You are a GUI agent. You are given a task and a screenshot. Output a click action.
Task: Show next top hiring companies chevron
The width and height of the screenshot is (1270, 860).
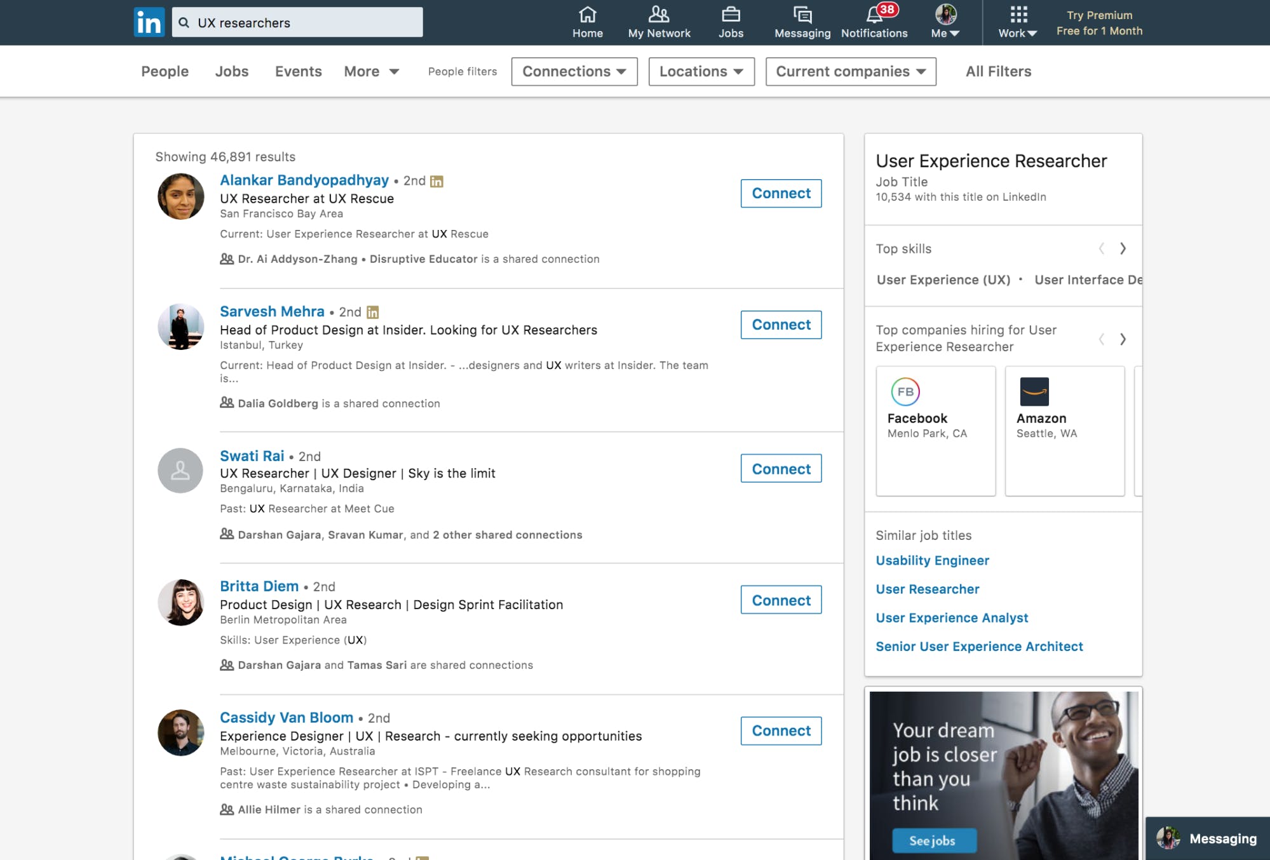[x=1123, y=339]
